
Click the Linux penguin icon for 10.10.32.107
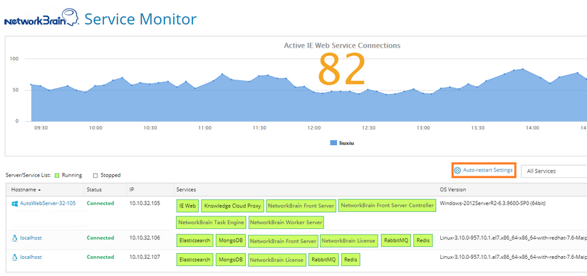pos(14,258)
